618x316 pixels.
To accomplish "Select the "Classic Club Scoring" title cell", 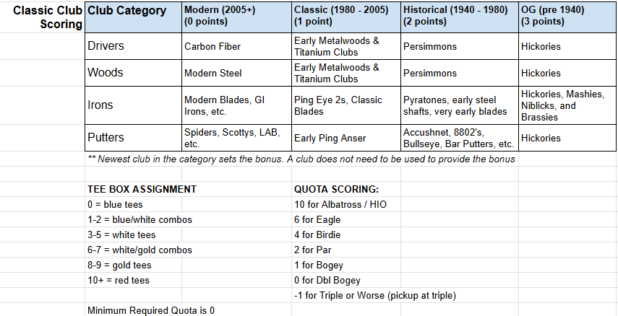I will [x=42, y=17].
